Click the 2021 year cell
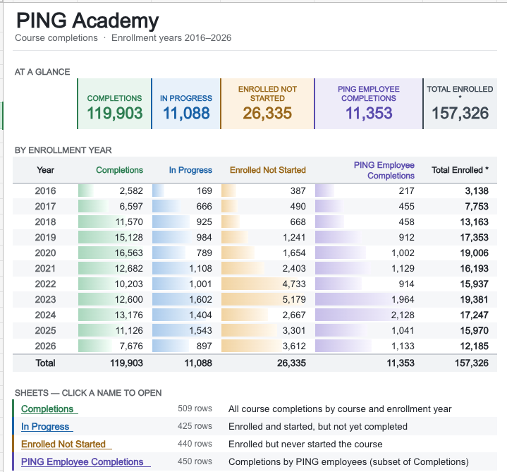 45,269
